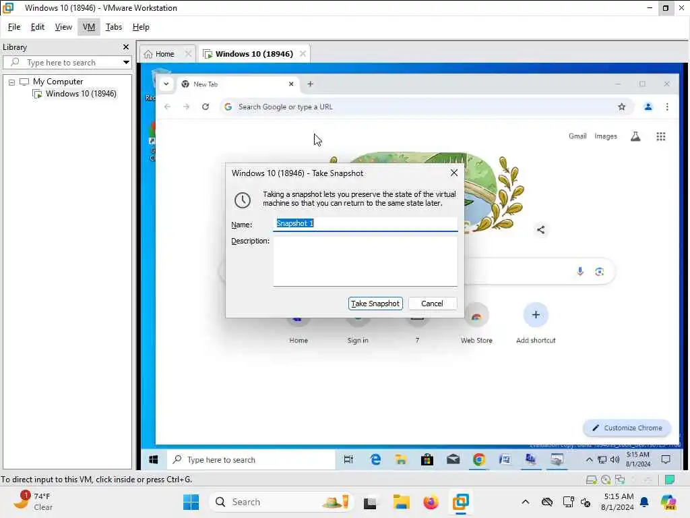Click the Take Snapshot button
The height and width of the screenshot is (518, 690).
375,304
